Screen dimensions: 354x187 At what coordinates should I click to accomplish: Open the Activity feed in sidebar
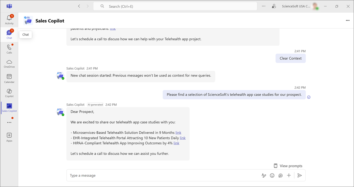9,19
